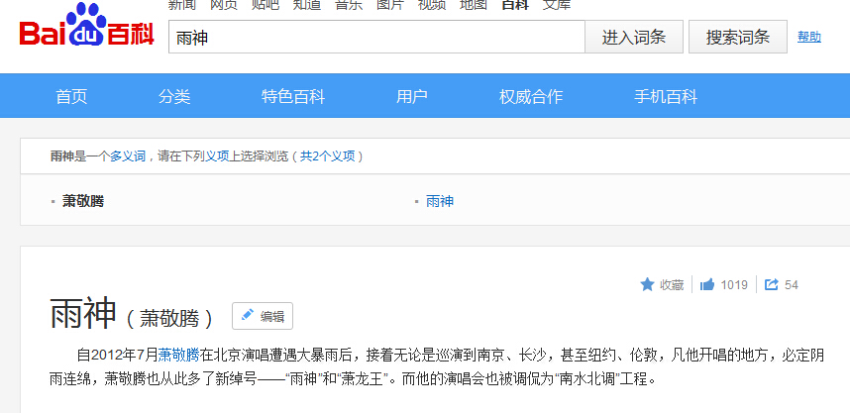Viewport: 850px width, 413px height.
Task: Click the 搜索词条 button
Action: point(738,37)
